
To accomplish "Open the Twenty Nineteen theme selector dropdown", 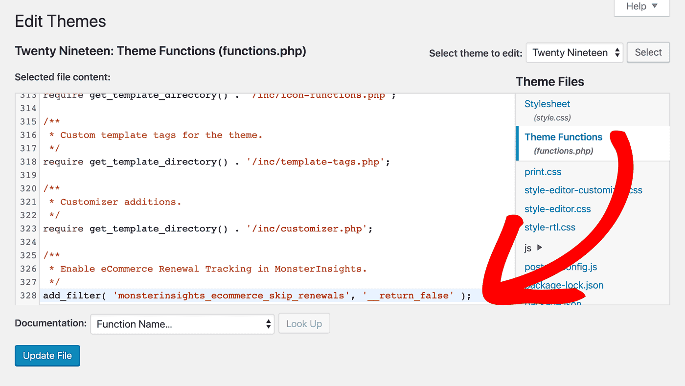I will click(574, 53).
